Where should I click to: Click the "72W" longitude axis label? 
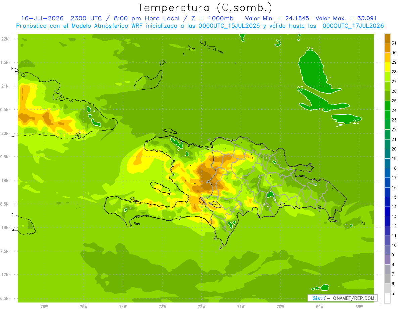(x=201, y=307)
